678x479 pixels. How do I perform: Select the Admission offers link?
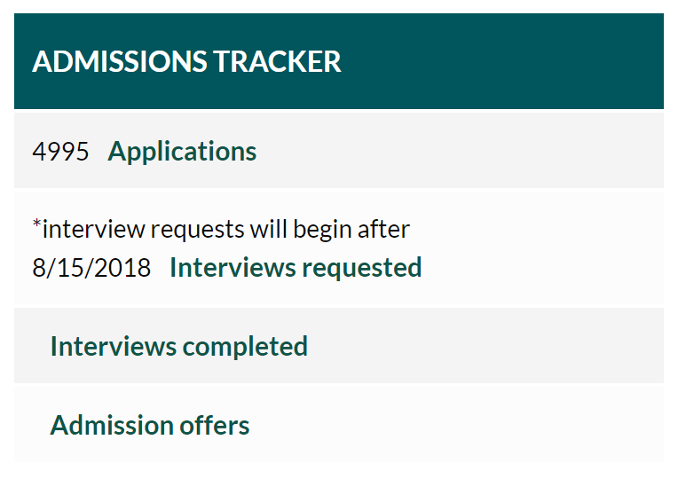coord(150,426)
